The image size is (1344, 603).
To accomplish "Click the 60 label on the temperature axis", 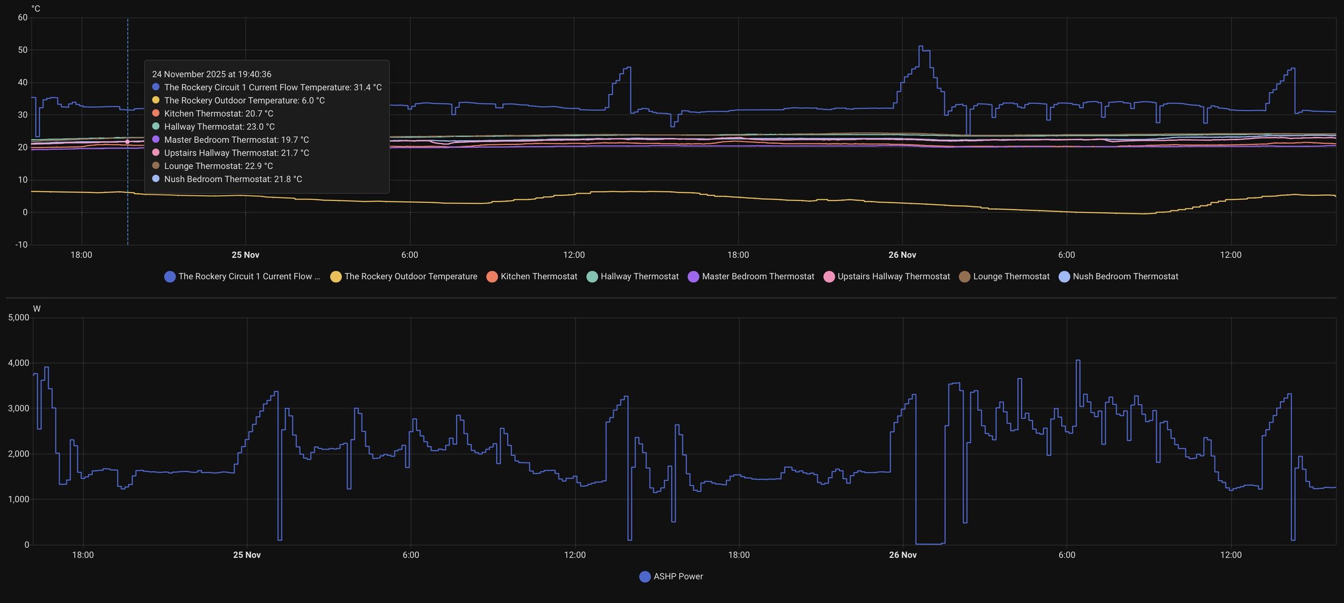I will [x=22, y=18].
